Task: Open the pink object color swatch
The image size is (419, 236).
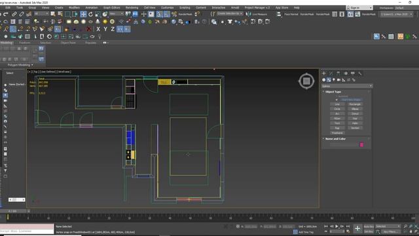Action: click(x=361, y=145)
